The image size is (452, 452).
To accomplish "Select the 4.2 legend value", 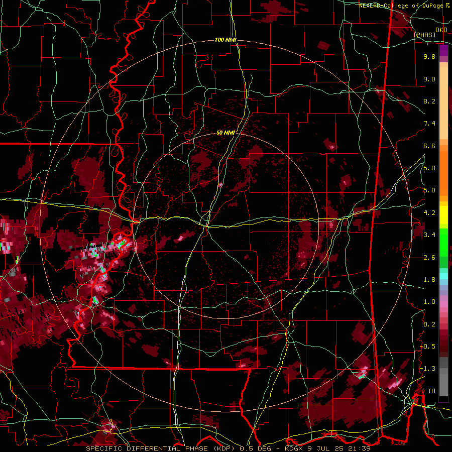I will pos(429,213).
